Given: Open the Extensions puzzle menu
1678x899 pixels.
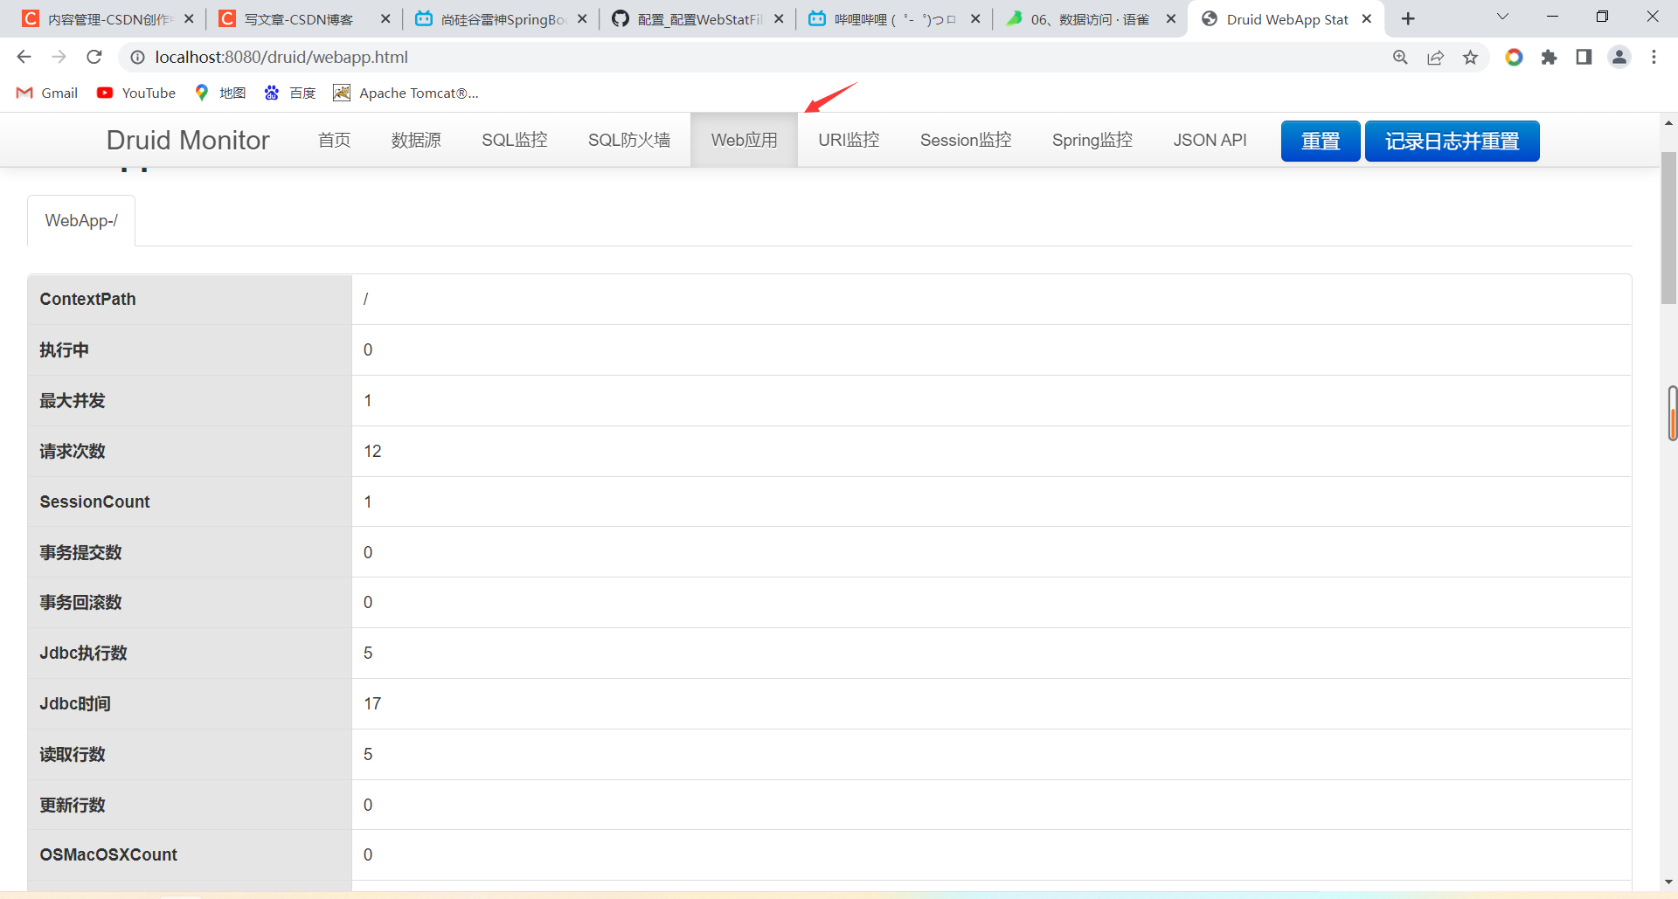Looking at the screenshot, I should [1549, 57].
